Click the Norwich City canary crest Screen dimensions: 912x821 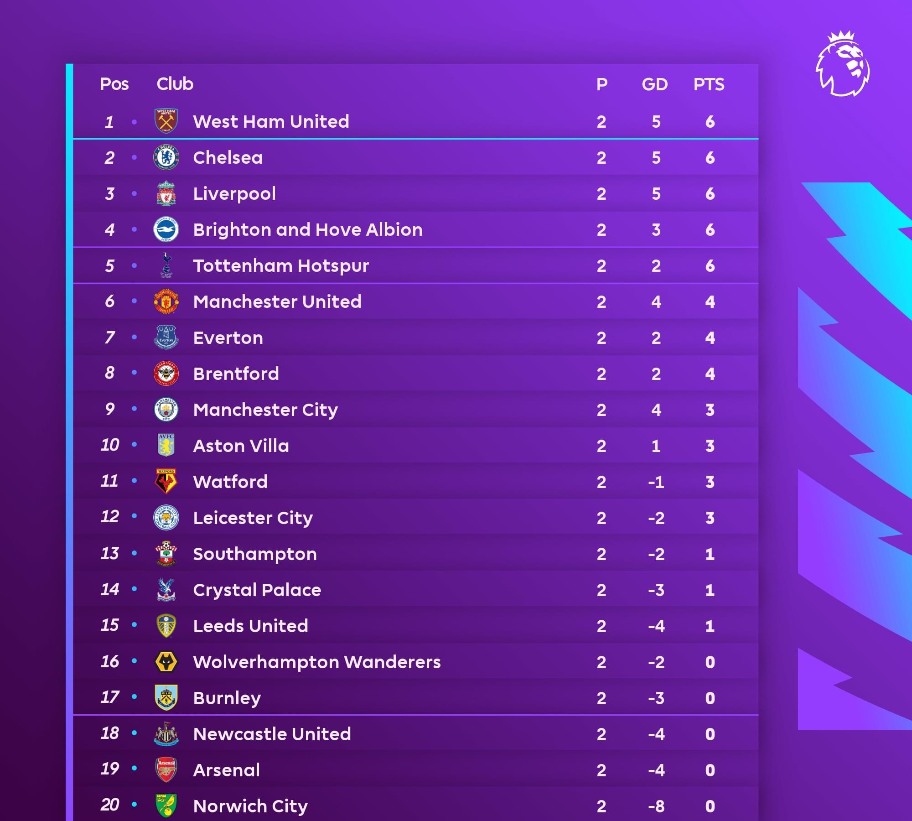tap(166, 806)
